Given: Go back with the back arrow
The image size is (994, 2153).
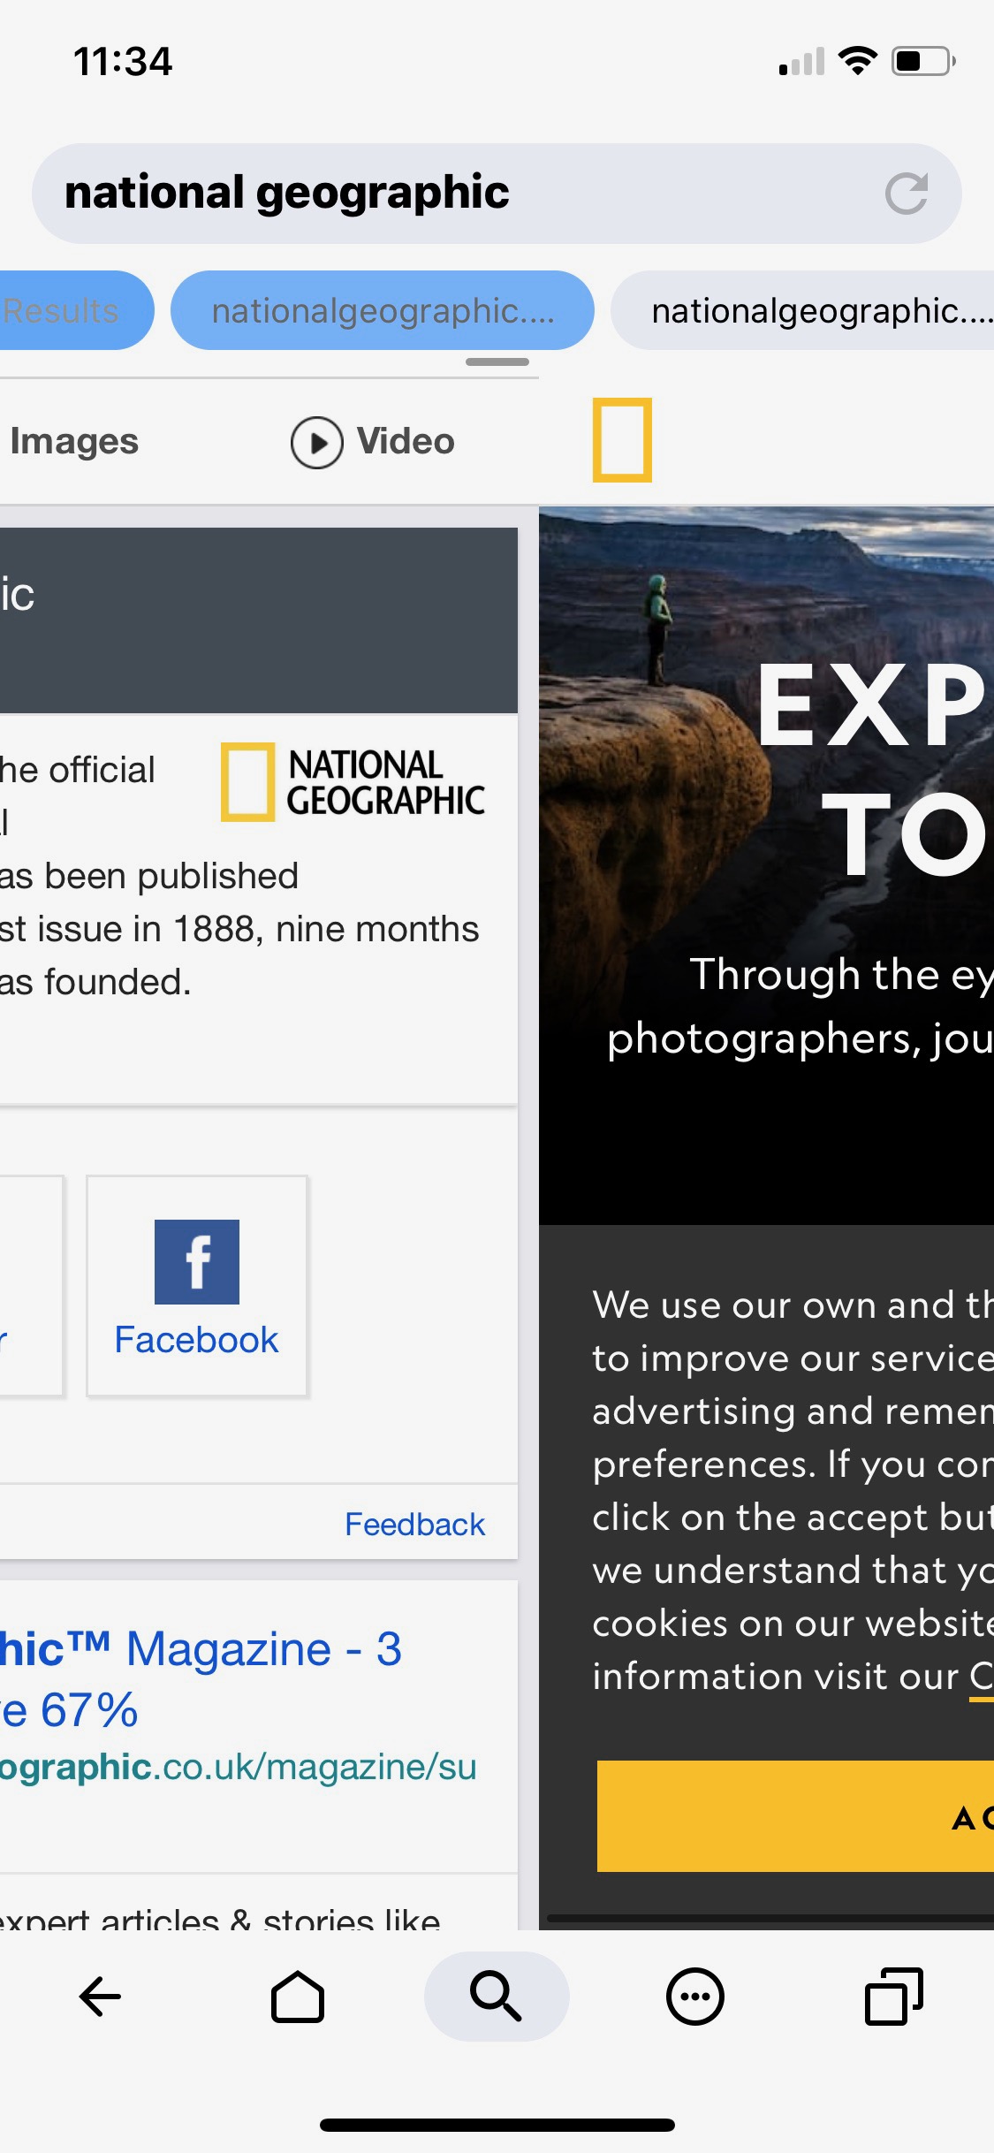Looking at the screenshot, I should point(100,1996).
